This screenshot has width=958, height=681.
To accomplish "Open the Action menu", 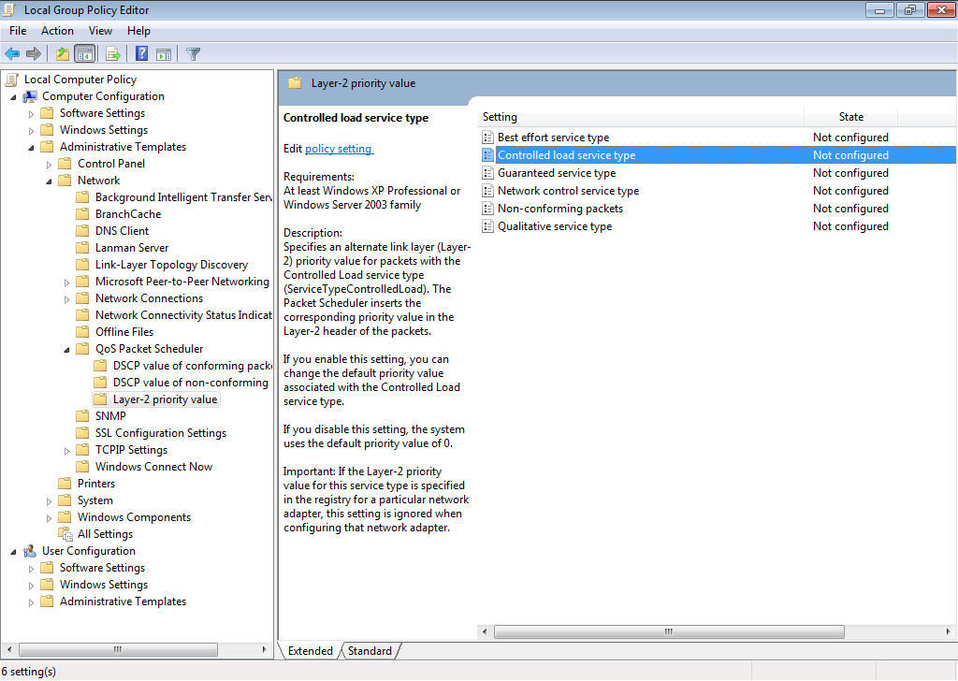I will tap(57, 31).
